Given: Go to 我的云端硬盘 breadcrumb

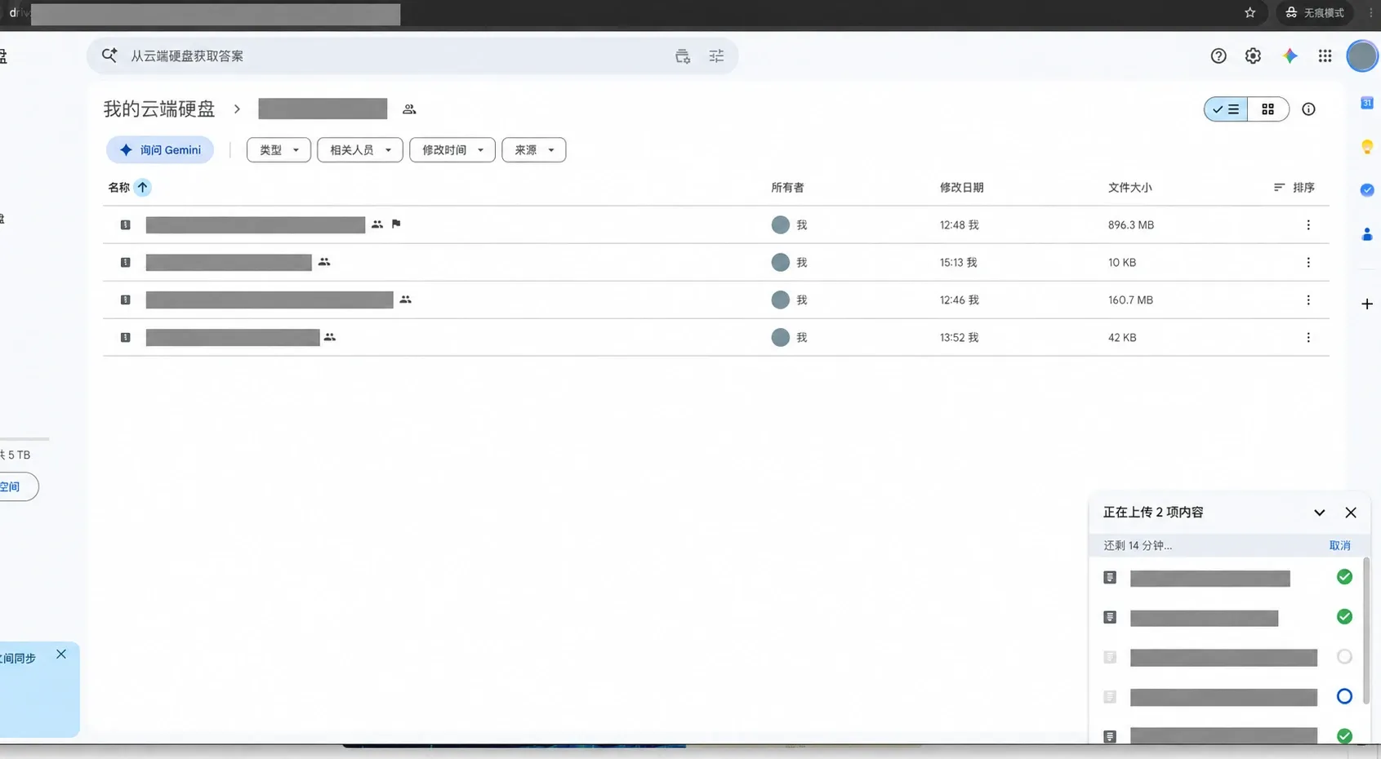Looking at the screenshot, I should point(159,109).
